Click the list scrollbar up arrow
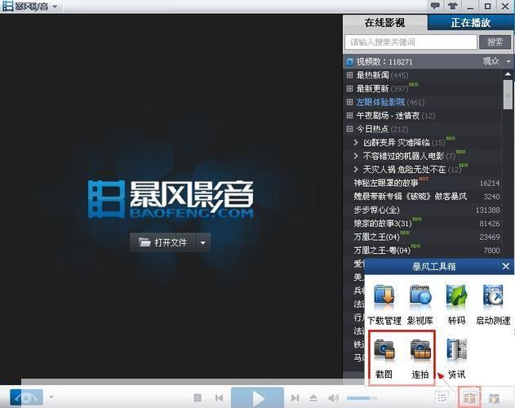The height and width of the screenshot is (408, 515). pos(508,74)
